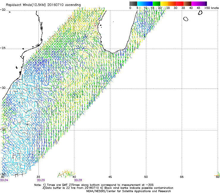Image resolution: width=220 pixels, height=193 pixels.
Task: Click the legend scale label 30
Action: [x=175, y=8]
